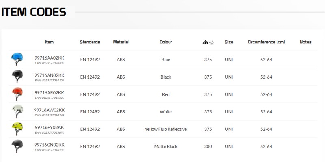Click the Blue colour cell
Viewport: 325px width, 162px height.
point(166,60)
